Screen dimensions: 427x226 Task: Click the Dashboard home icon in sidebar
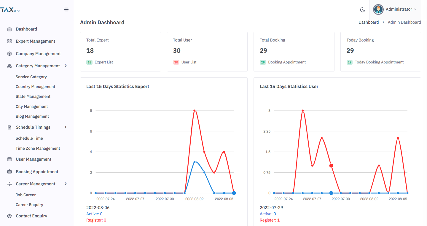[x=9, y=29]
